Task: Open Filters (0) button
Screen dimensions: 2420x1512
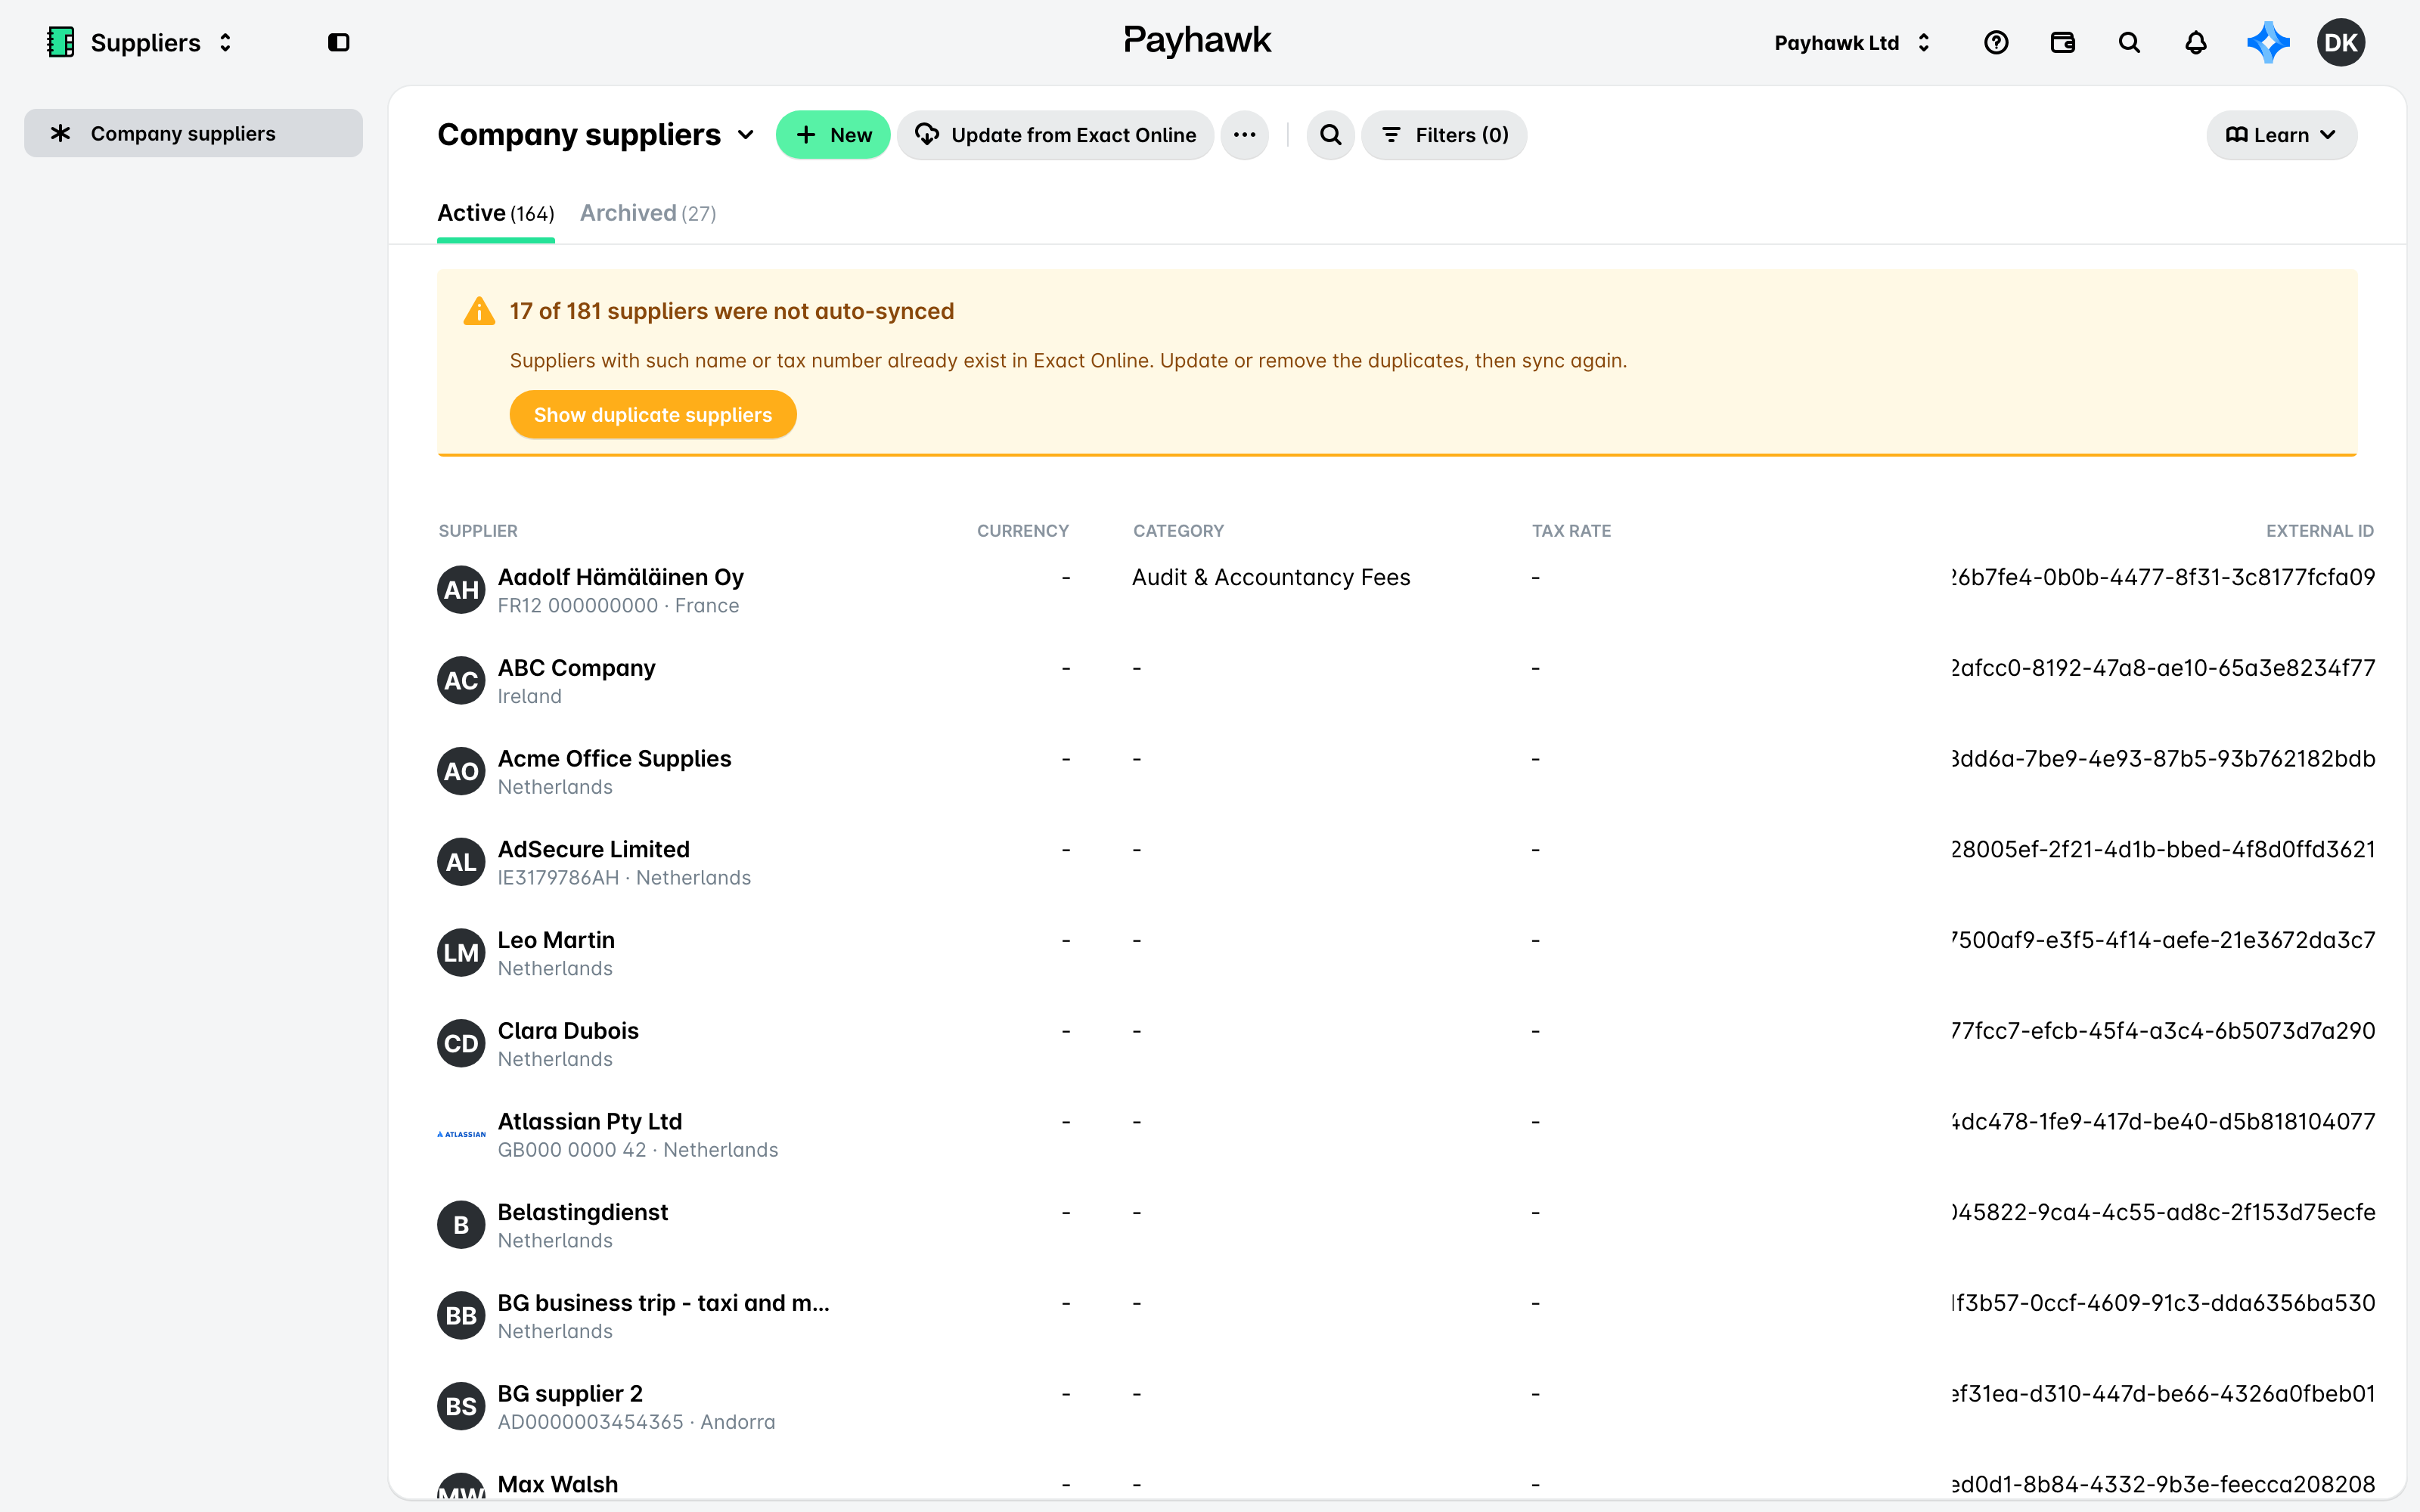Action: [x=1444, y=135]
